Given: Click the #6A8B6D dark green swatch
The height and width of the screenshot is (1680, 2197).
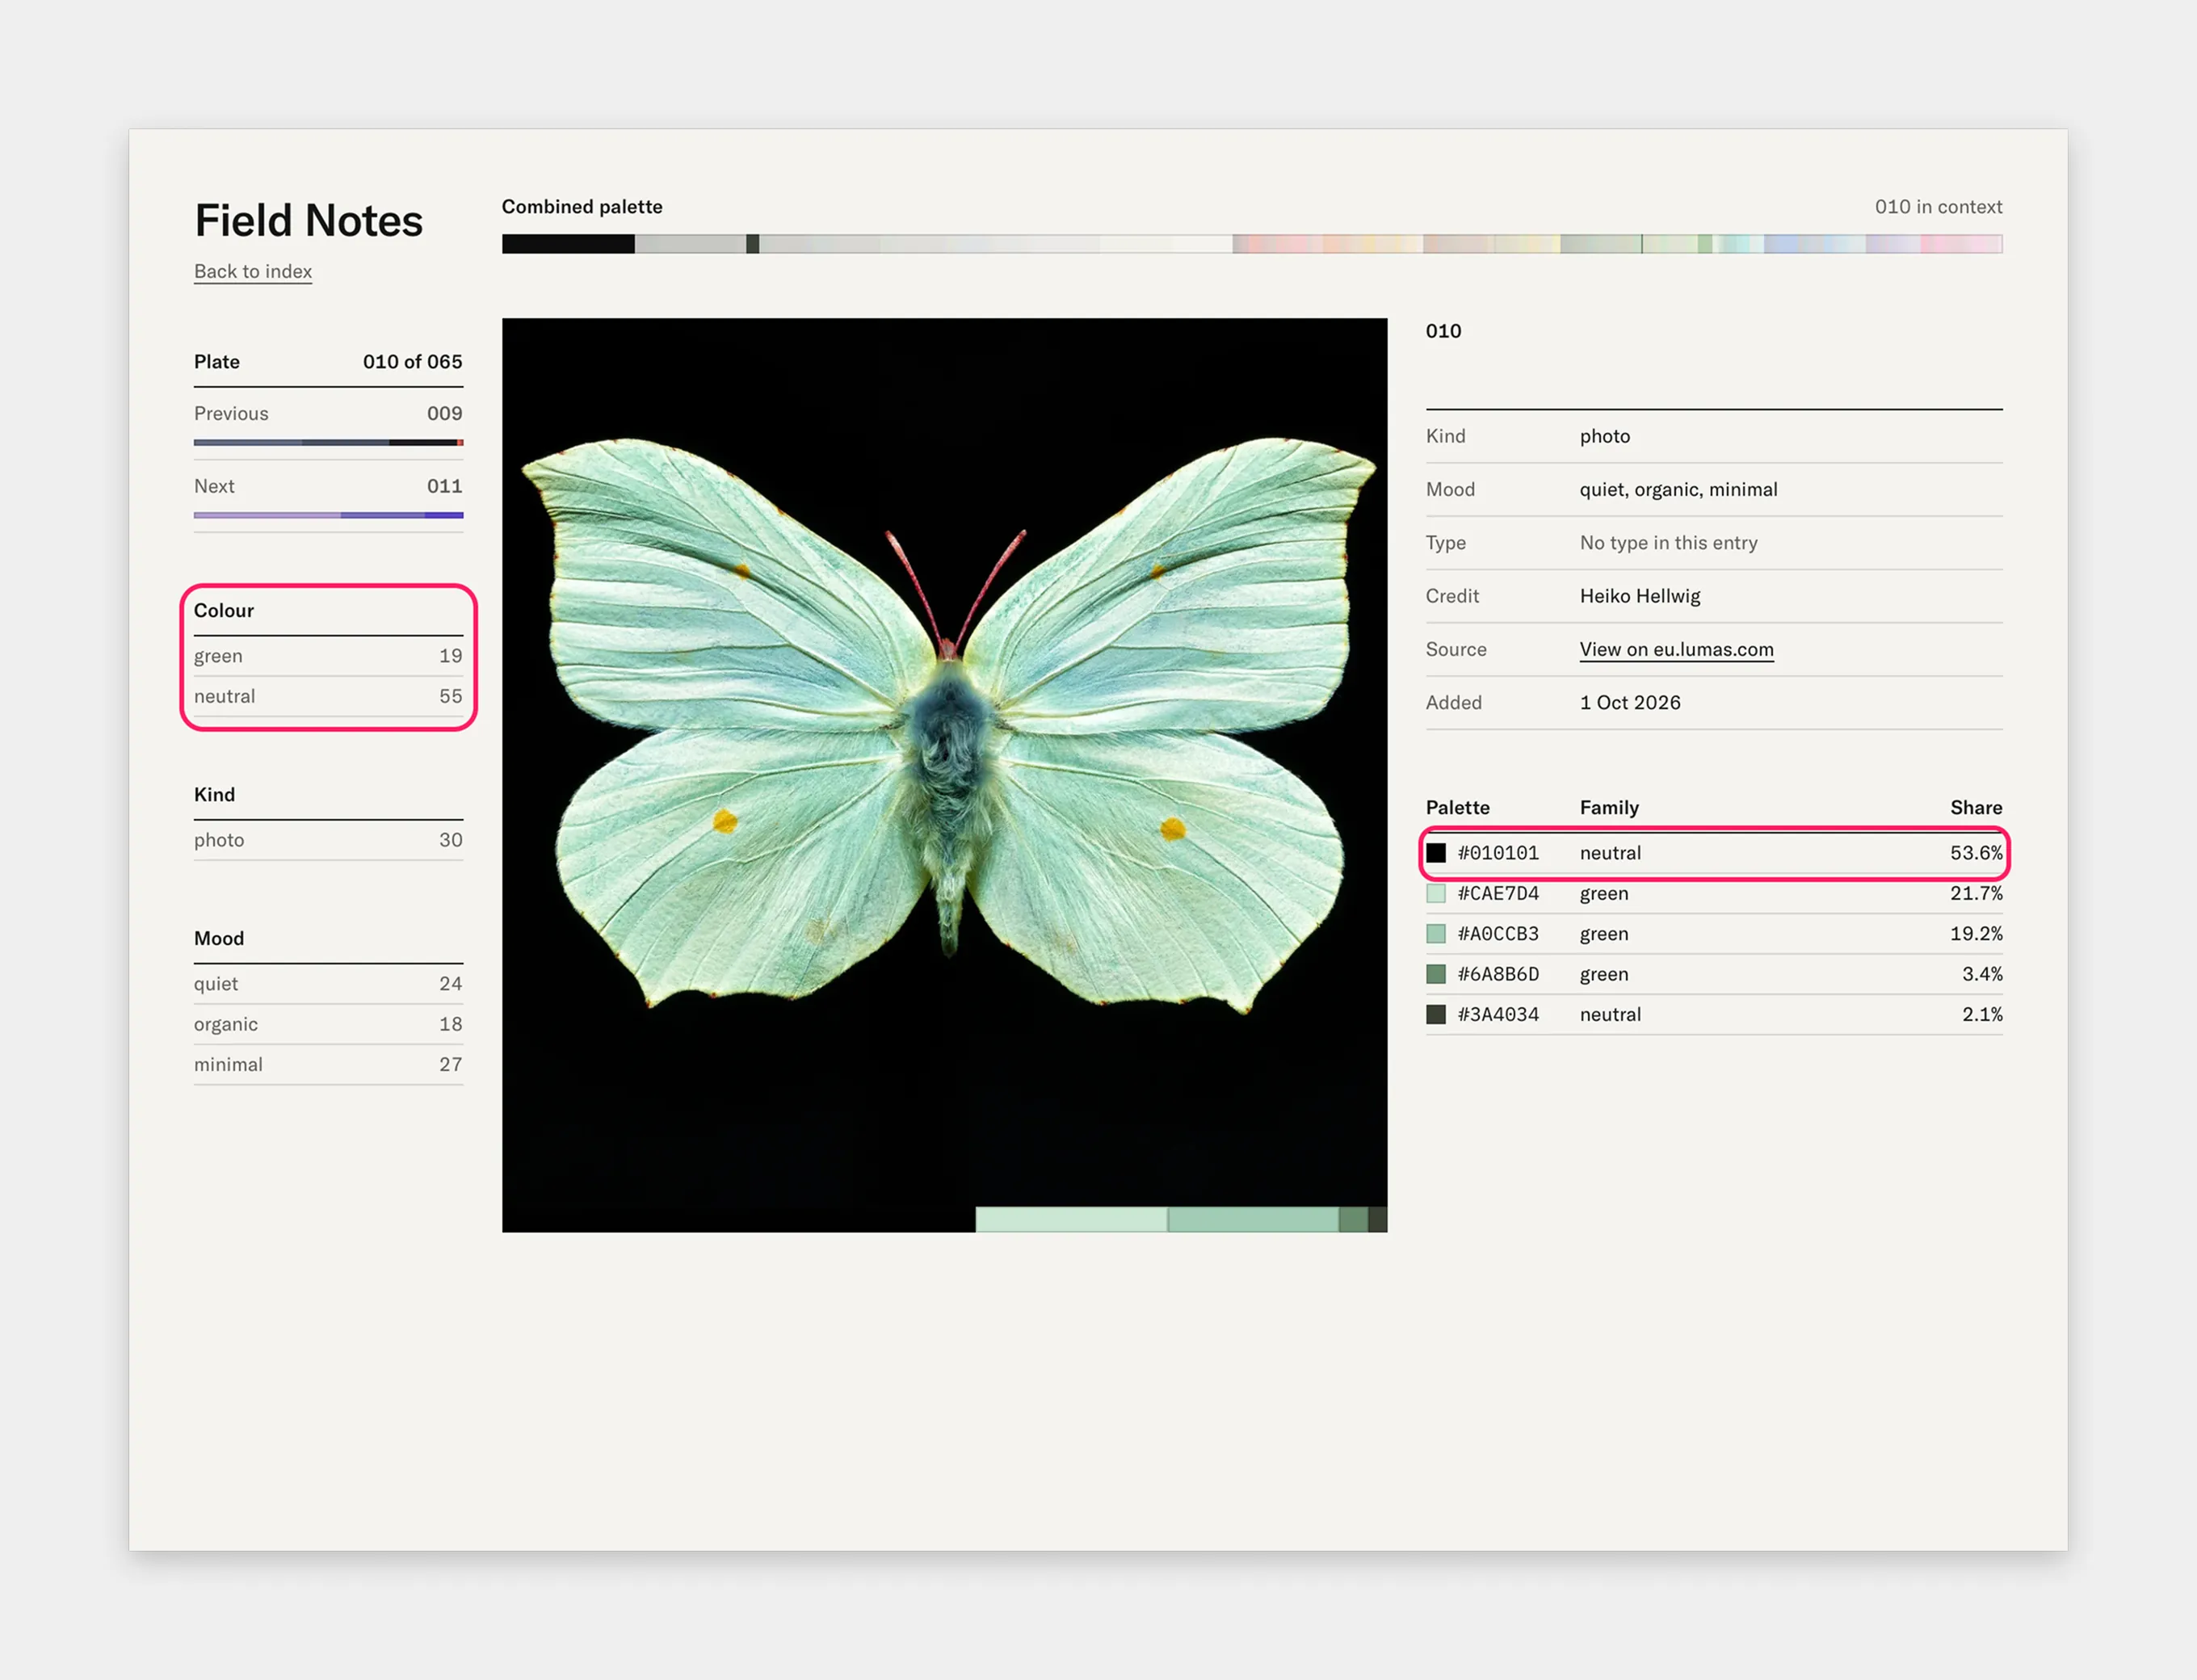Looking at the screenshot, I should (1436, 974).
